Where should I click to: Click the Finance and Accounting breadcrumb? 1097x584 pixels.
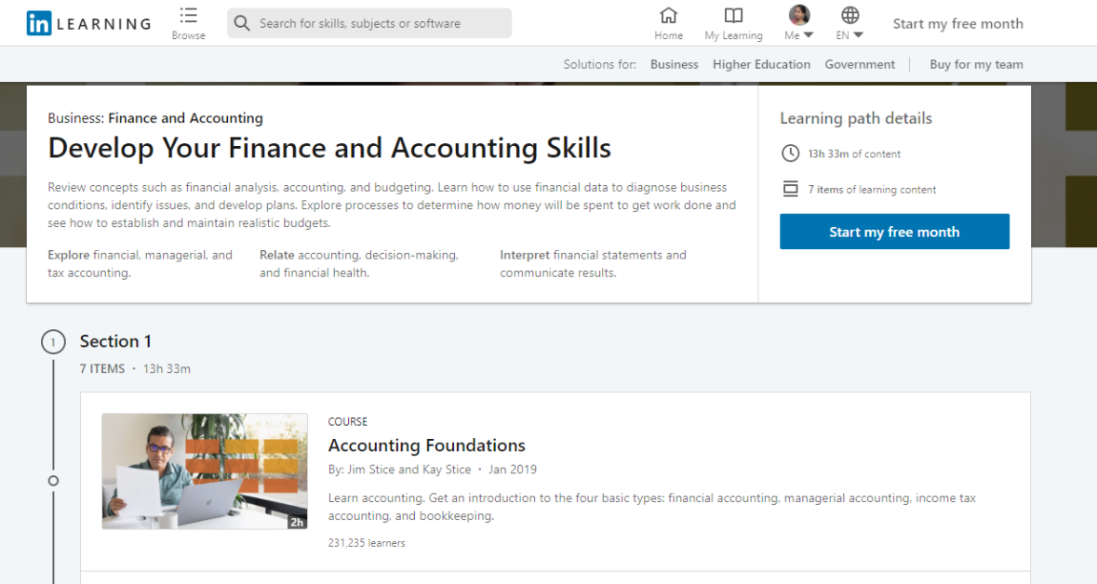click(185, 118)
